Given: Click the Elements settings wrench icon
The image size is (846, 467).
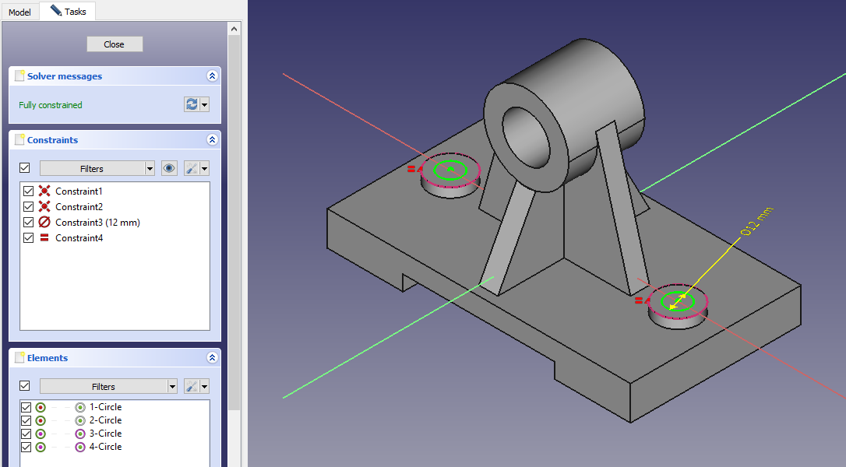Looking at the screenshot, I should (192, 386).
